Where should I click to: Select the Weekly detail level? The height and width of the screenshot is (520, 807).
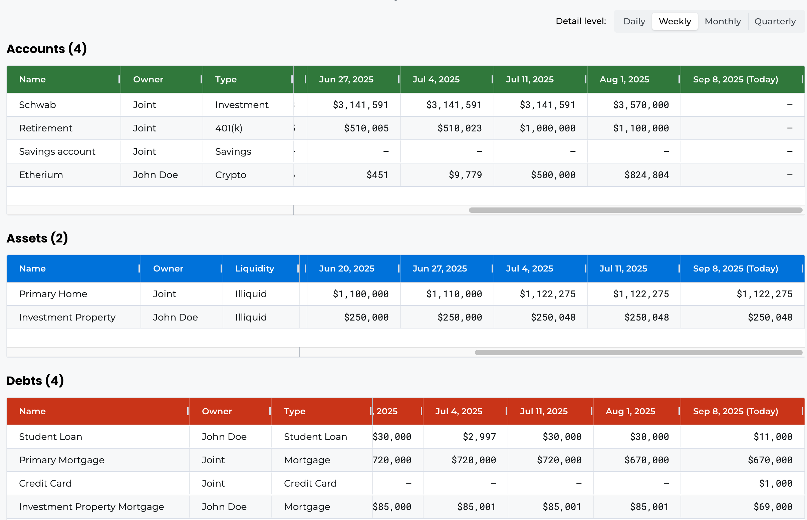pyautogui.click(x=675, y=21)
